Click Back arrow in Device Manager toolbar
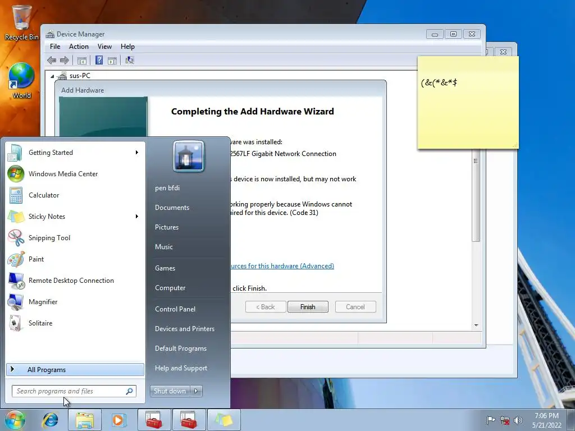The width and height of the screenshot is (575, 431). tap(52, 60)
